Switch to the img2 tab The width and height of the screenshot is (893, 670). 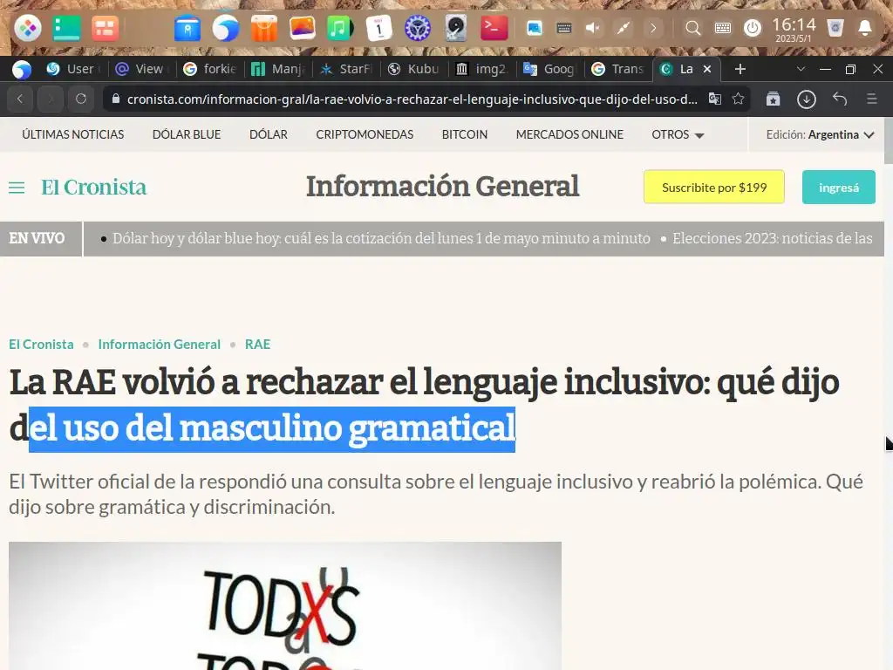pyautogui.click(x=481, y=69)
